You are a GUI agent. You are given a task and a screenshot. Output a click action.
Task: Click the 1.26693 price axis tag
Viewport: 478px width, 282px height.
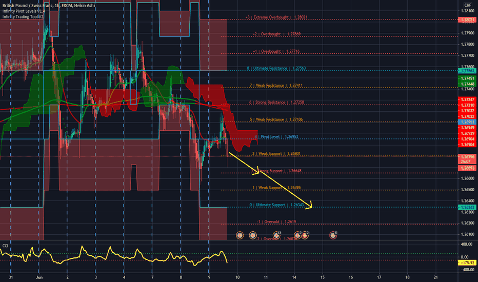coord(467,168)
